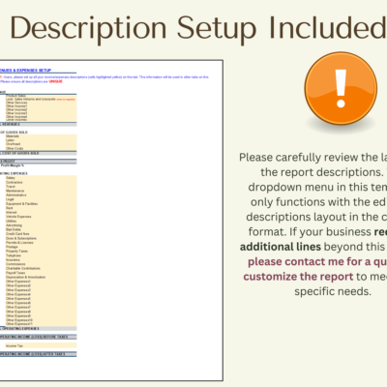
Task: Click the red 'UNIQUE' word in instructions
Action: click(x=55, y=81)
